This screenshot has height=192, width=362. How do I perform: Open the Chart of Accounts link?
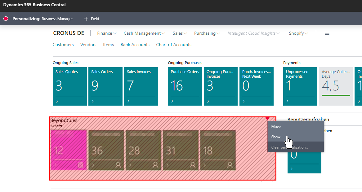[x=174, y=45]
